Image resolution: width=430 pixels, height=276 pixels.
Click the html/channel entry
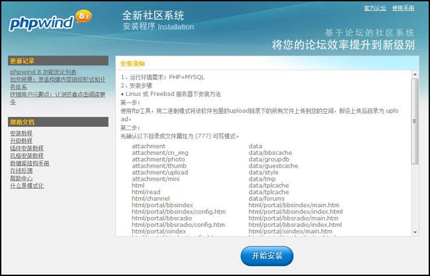point(151,199)
